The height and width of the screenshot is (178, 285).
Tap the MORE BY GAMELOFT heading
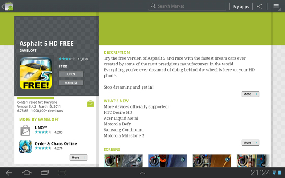coord(39,120)
